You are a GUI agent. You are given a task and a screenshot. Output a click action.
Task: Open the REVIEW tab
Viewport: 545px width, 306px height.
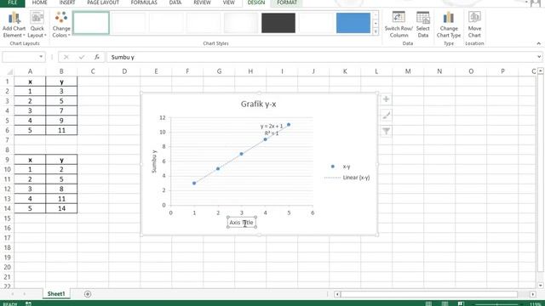tap(203, 3)
